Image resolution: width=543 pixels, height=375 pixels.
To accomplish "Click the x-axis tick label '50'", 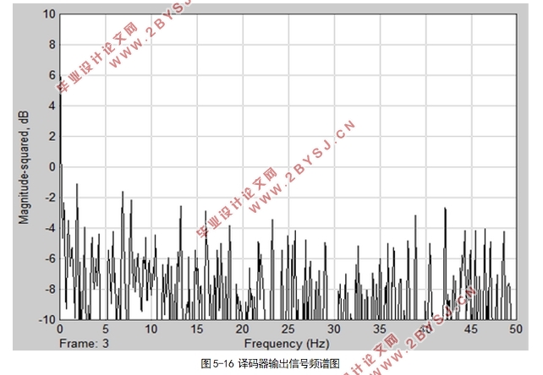I will 516,329.
